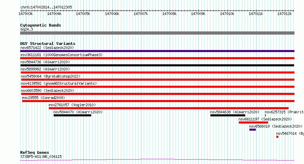The image size is (304, 164).
Task: Open esv3611161 (1000GenomesConsortiumPhase3) label
Action: pyautogui.click(x=61, y=55)
